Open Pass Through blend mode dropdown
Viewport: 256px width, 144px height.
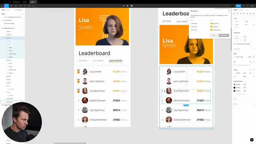[x=240, y=57]
